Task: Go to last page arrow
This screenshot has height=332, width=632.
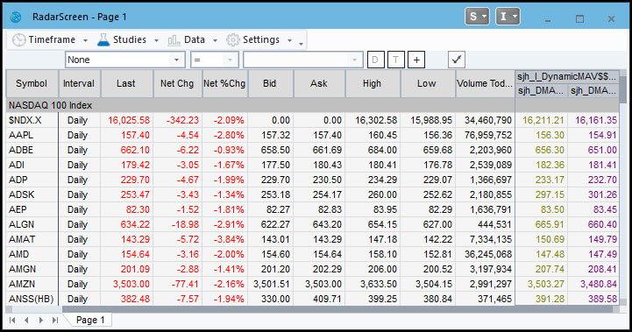Action: (55, 320)
